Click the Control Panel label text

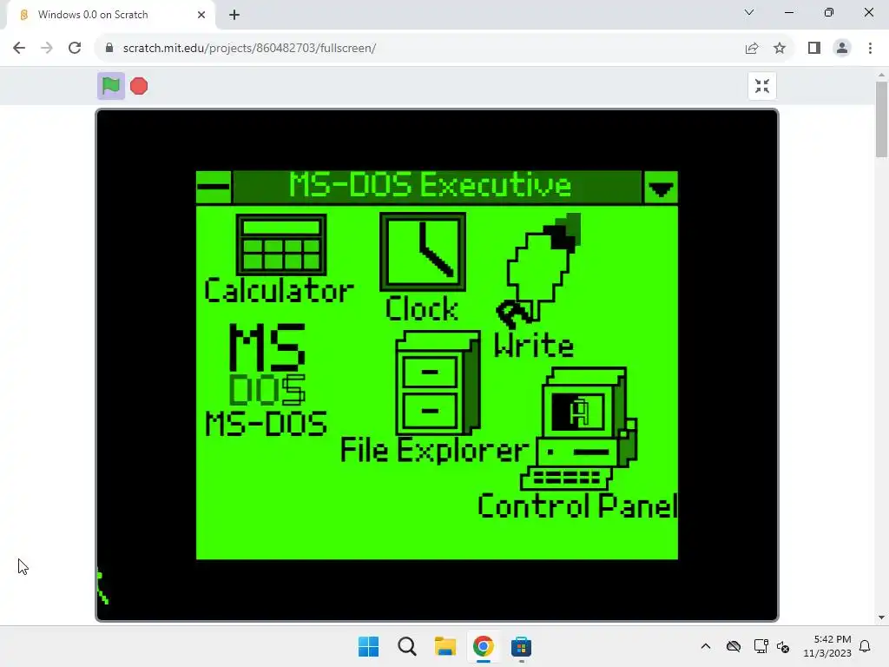577,505
